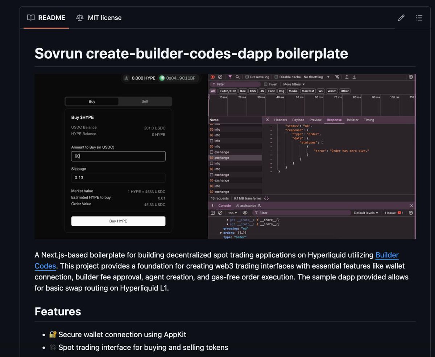Open DevTools settings with the gear icon
This screenshot has height=357, width=435.
pos(411,77)
